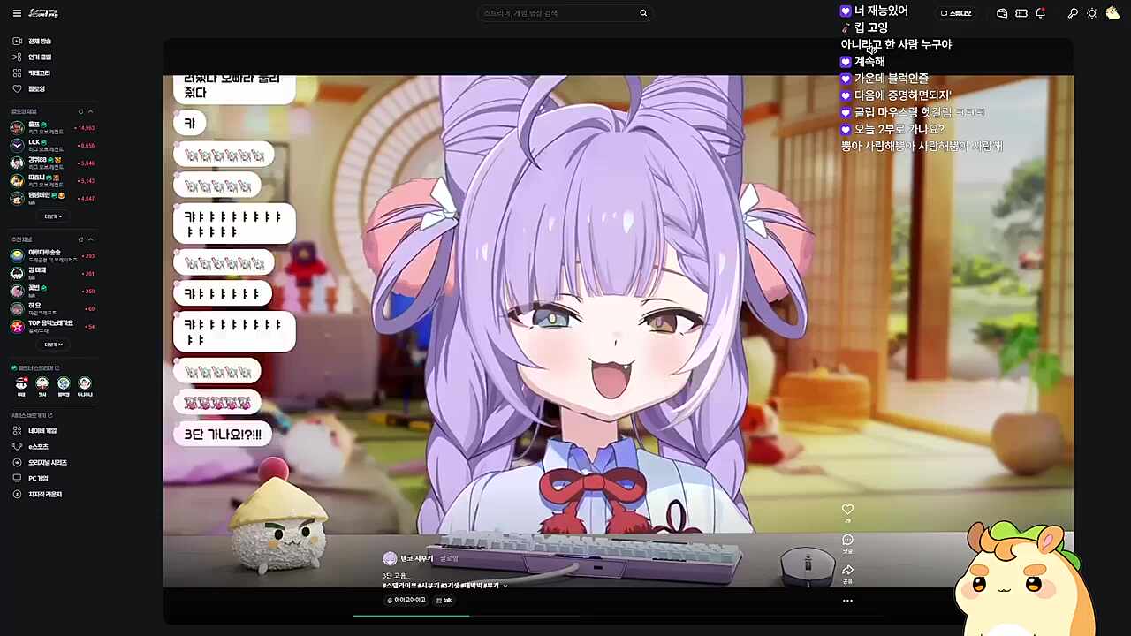Viewport: 1131px width, 636px height.
Task: Seek in the clip progress bar
Action: click(x=619, y=615)
